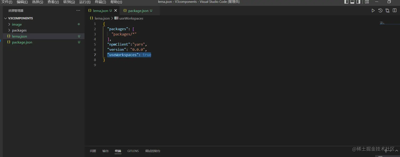The height and width of the screenshot is (157, 400).
Task: Switch to the 问题 panel tab
Action: 93,151
